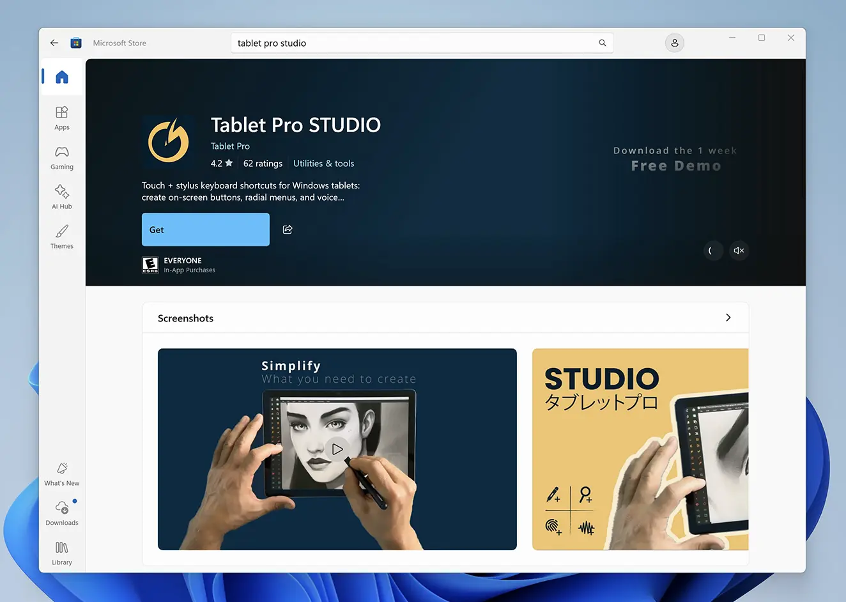Open the Utilities & tools category link
The width and height of the screenshot is (846, 602).
tap(323, 164)
